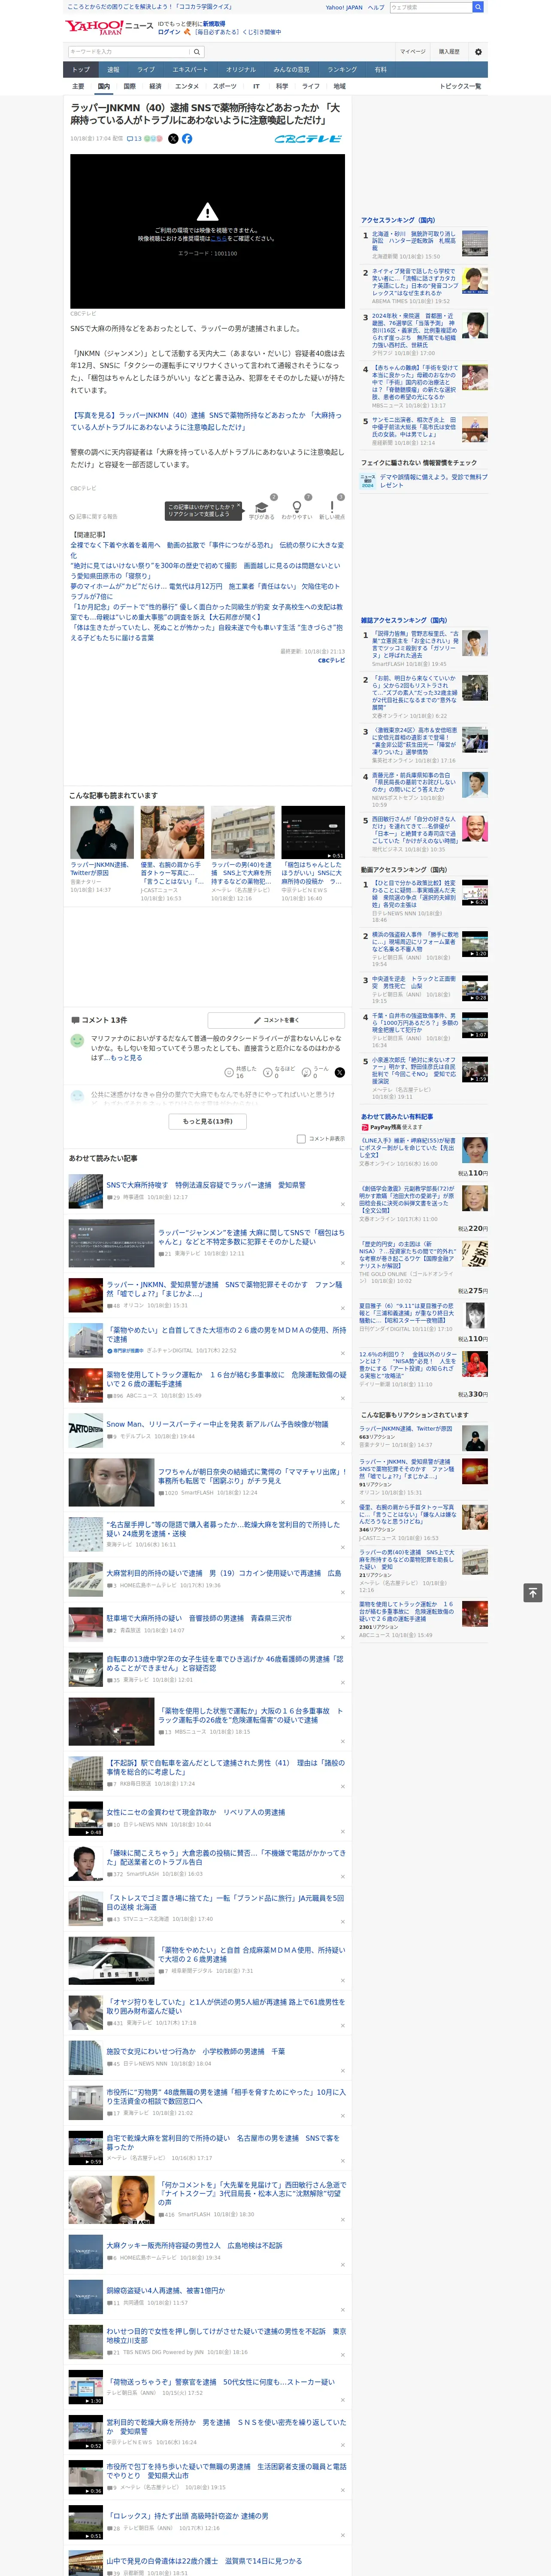Toggle the コメント非表示 checkbox
551x2576 pixels.
tap(301, 1138)
